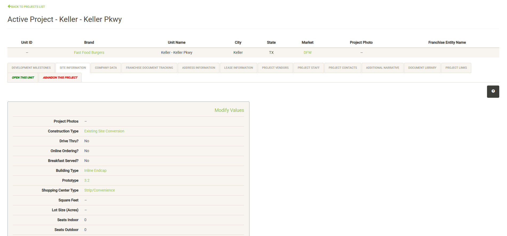Select the Address Information tab
This screenshot has width=507, height=236.
pyautogui.click(x=199, y=68)
